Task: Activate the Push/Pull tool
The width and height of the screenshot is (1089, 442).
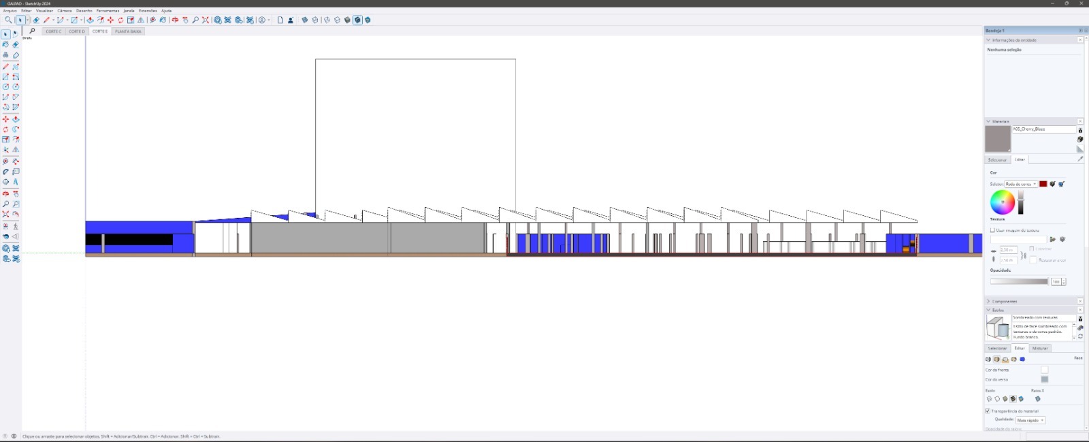Action: pos(90,20)
